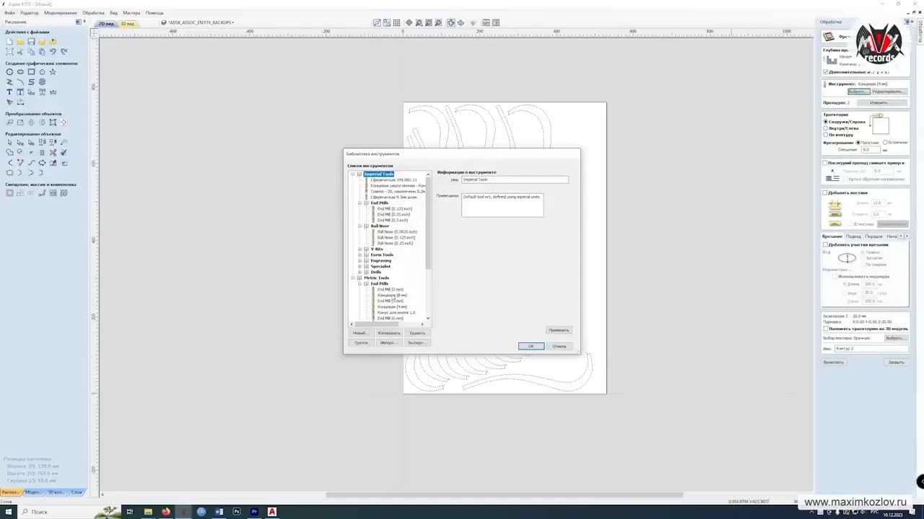The width and height of the screenshot is (924, 519).
Task: Expand the Specialist tool group
Action: (359, 267)
